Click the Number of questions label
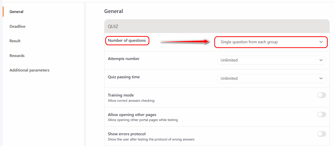The image size is (335, 146). [127, 40]
